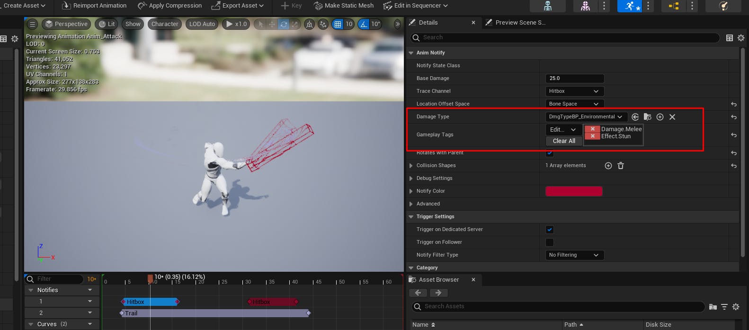This screenshot has width=749, height=330.
Task: Click the Make Static Mesh button
Action: point(344,6)
